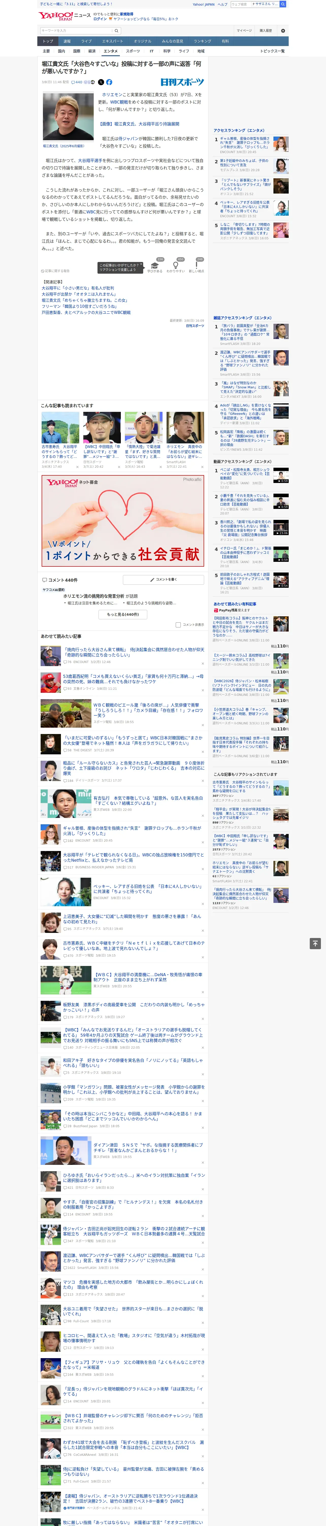This screenshot has width=326, height=1526.
Task: Click the 記事に関する報告 report link
Action: (56, 271)
